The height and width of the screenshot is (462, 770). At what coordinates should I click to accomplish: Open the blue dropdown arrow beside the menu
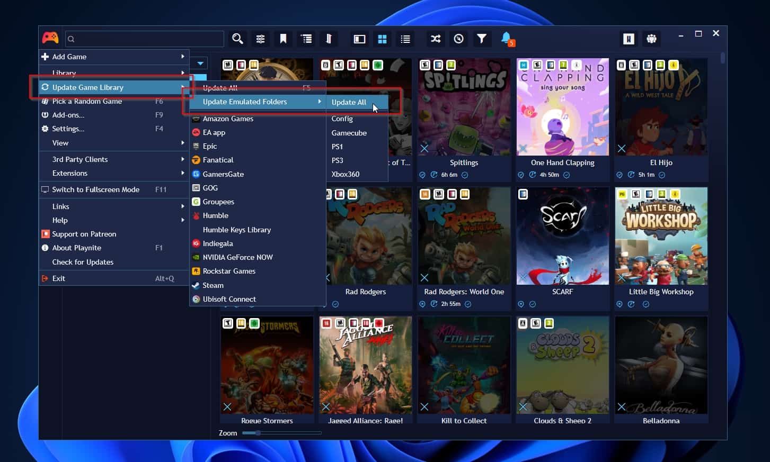(x=200, y=64)
